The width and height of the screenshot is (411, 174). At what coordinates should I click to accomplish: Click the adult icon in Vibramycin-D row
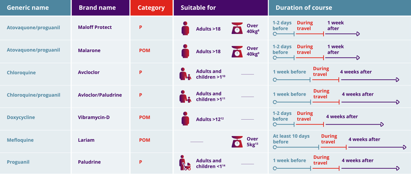click(185, 119)
